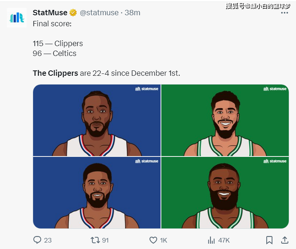Like the tweet with heart icon

pos(153,240)
